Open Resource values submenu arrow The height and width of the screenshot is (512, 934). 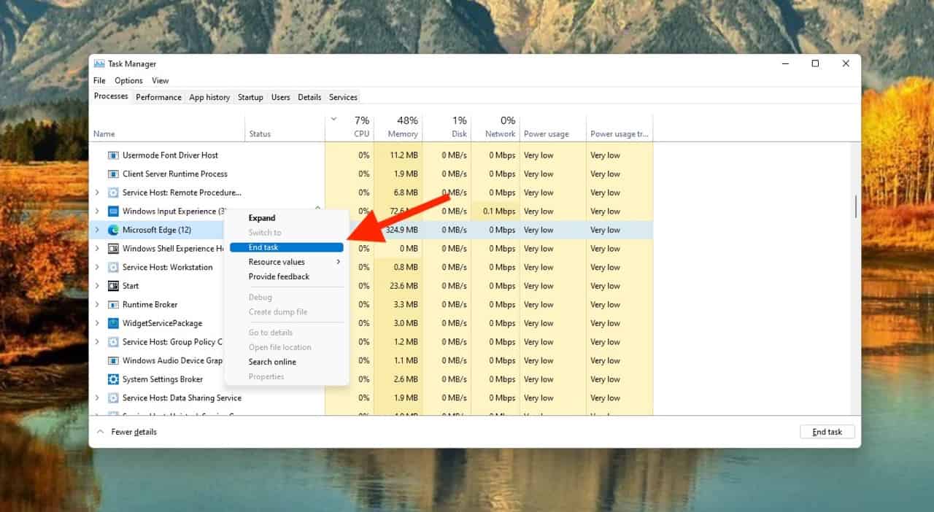338,262
